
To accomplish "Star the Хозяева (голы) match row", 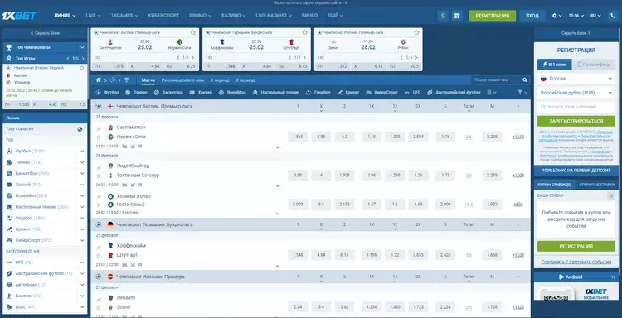I will point(99,205).
